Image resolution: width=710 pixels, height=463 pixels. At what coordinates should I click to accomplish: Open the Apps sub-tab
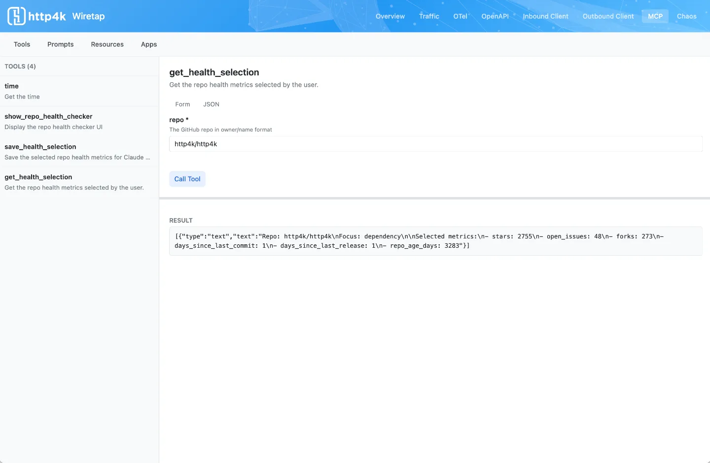pos(149,44)
